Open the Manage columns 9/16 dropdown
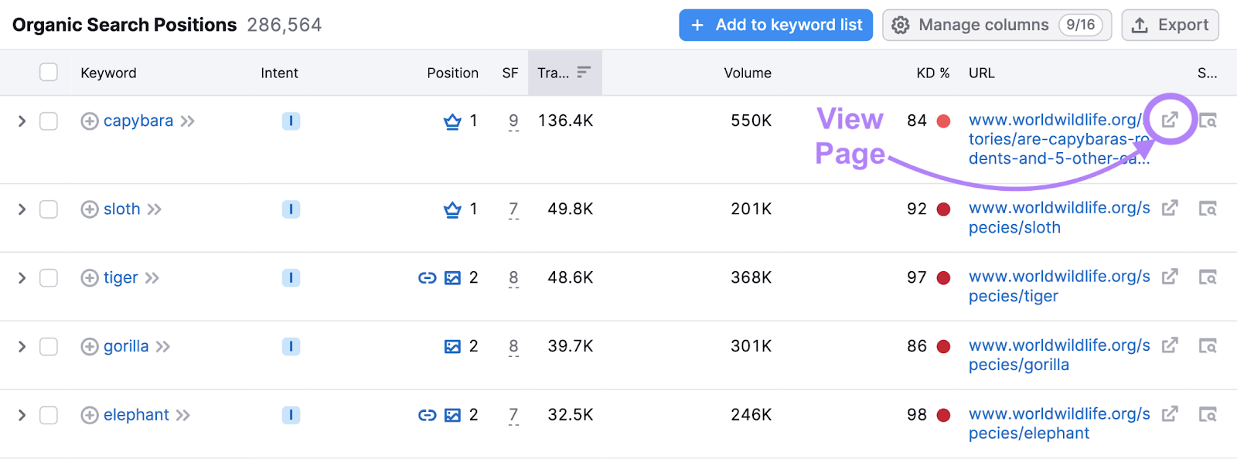The width and height of the screenshot is (1237, 459). tap(997, 25)
